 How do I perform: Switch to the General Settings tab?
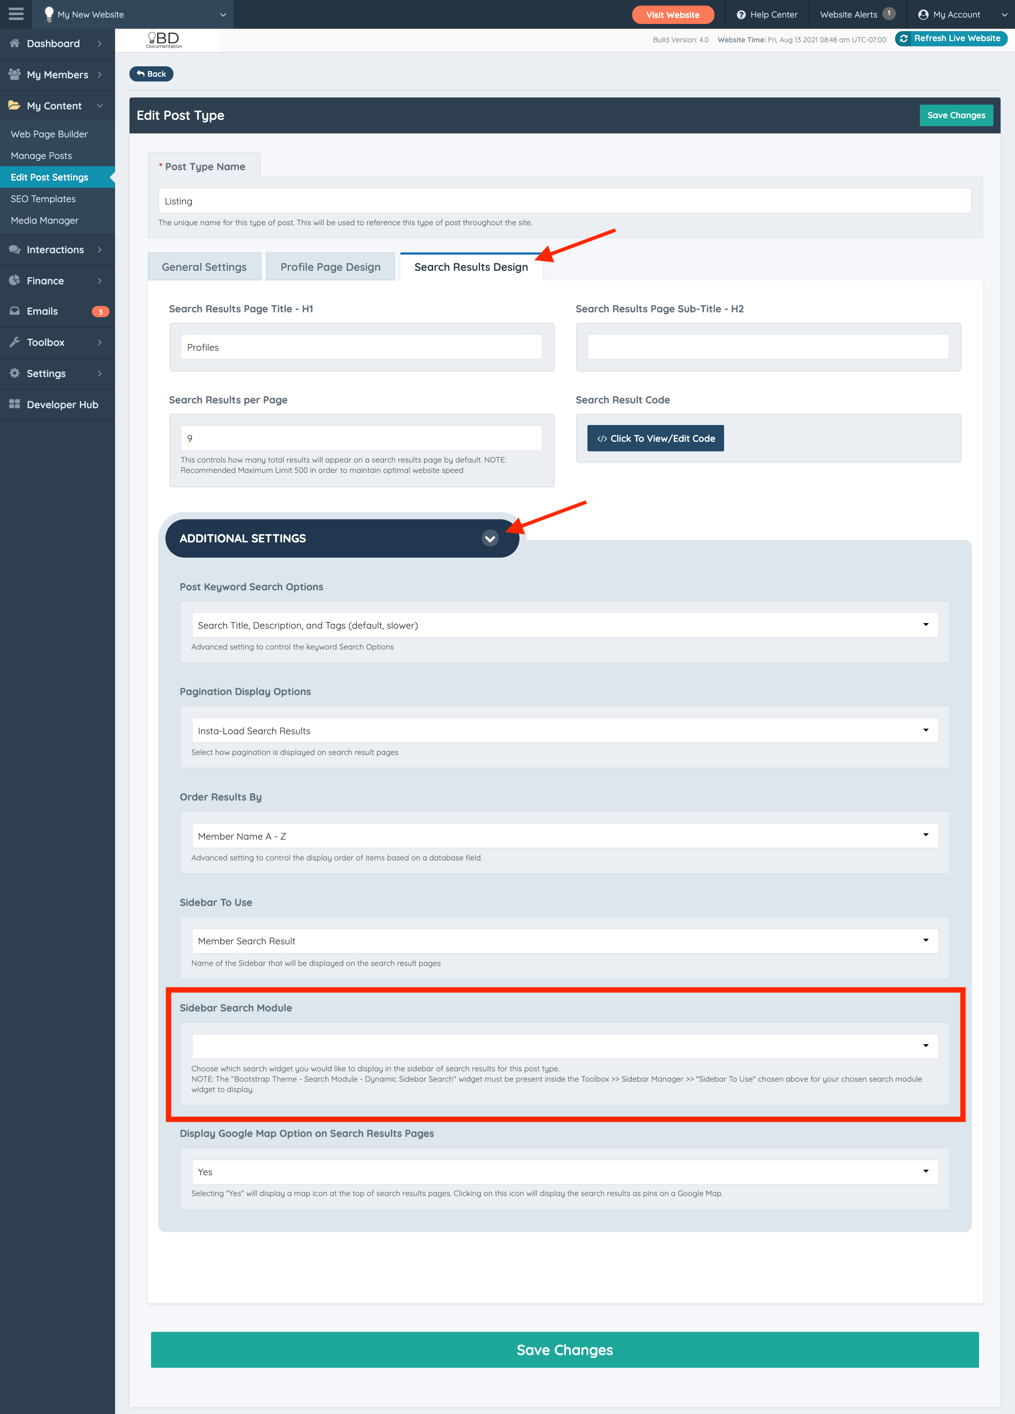(204, 267)
